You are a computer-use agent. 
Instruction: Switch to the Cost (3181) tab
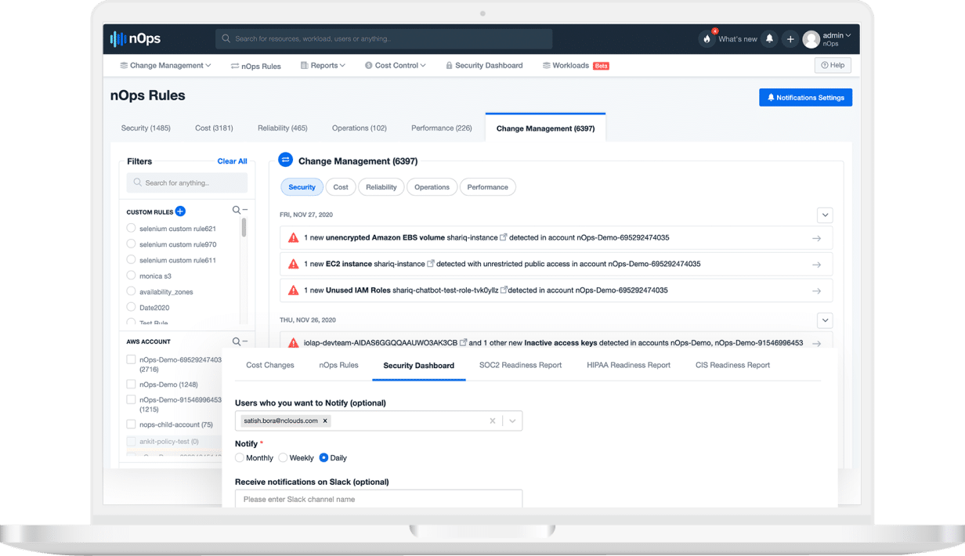(214, 128)
